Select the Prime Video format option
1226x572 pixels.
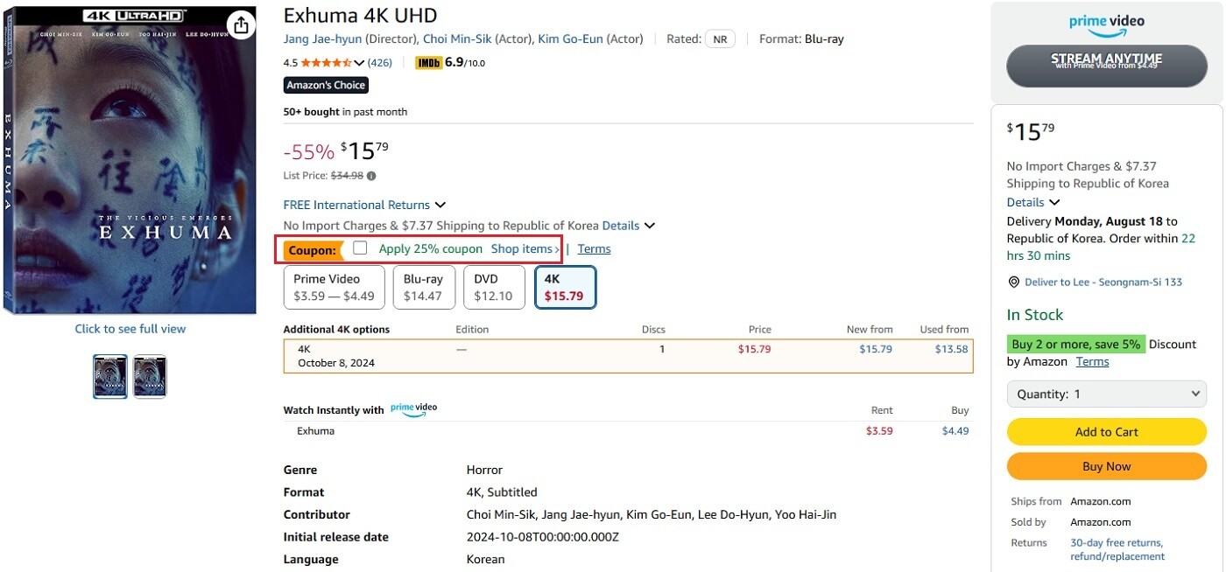(x=334, y=287)
